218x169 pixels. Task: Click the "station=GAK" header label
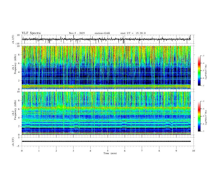(x=102, y=33)
